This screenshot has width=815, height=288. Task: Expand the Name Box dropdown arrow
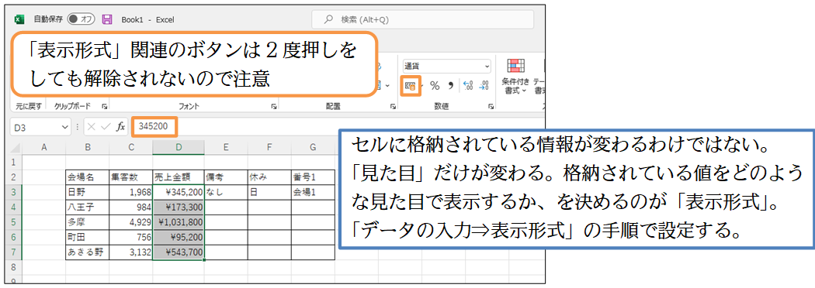pos(65,127)
